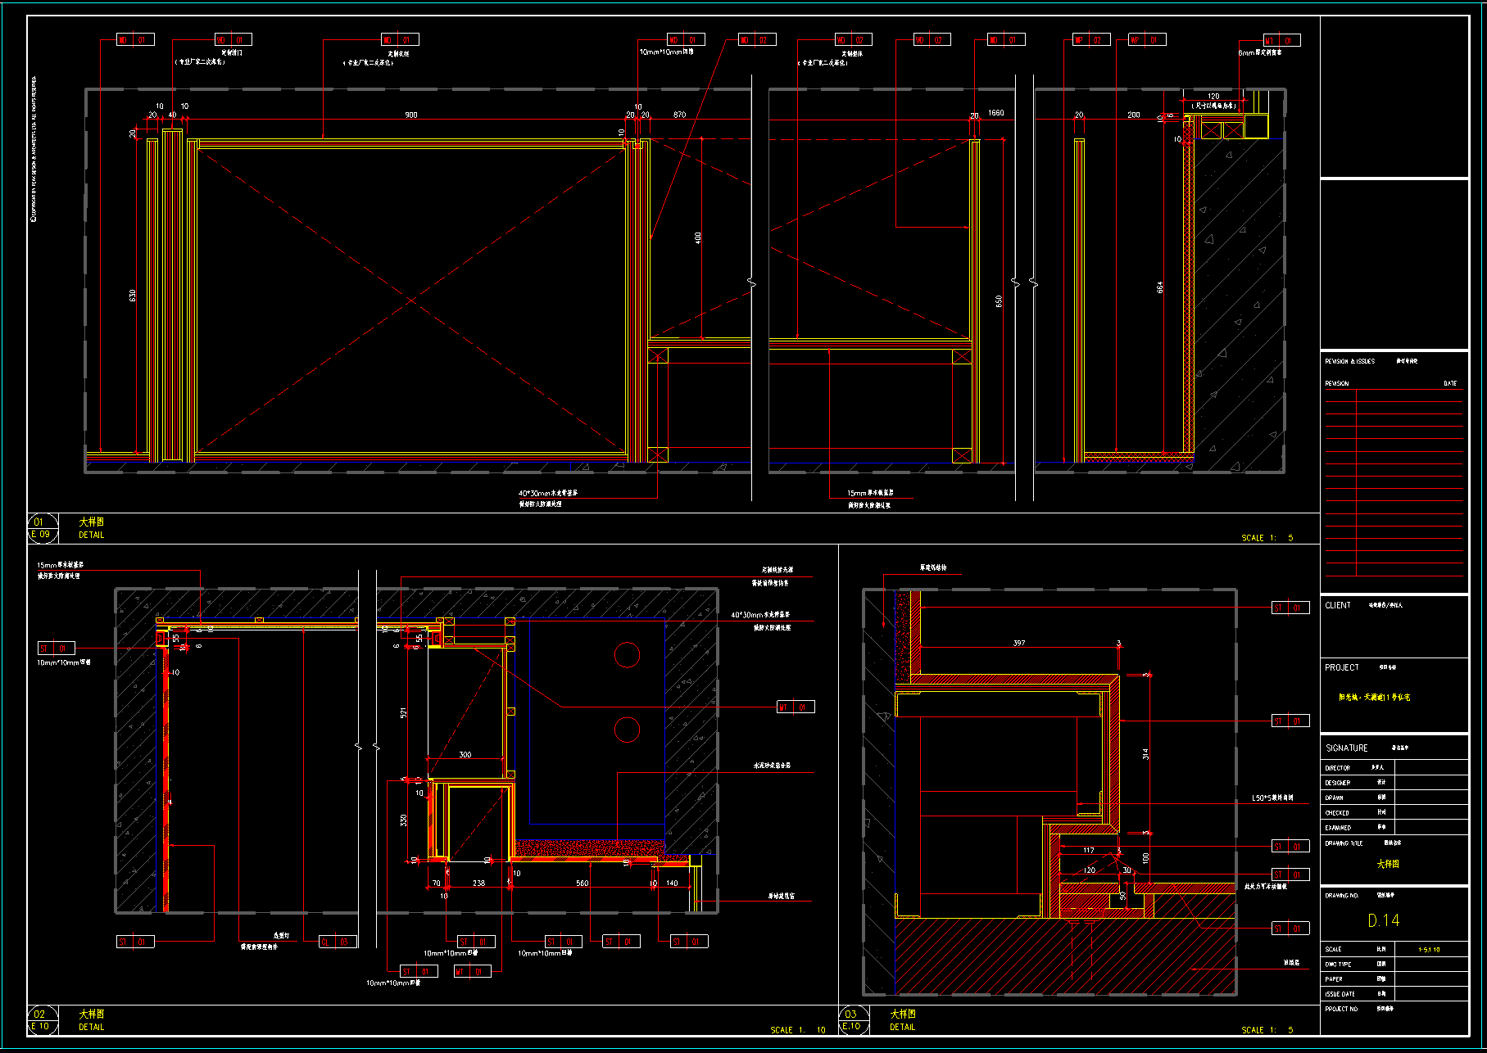The width and height of the screenshot is (1487, 1053).
Task: Click the 400 vertical dimension
Action: tap(698, 237)
